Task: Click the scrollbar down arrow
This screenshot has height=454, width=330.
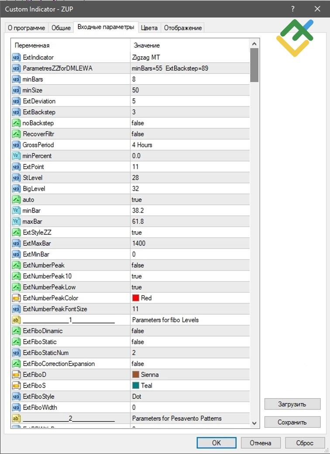Action: pyautogui.click(x=254, y=423)
